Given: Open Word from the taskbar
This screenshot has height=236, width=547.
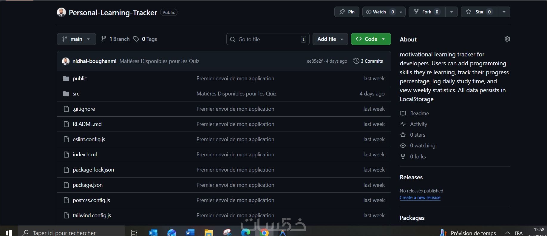Looking at the screenshot, I should click(190, 232).
